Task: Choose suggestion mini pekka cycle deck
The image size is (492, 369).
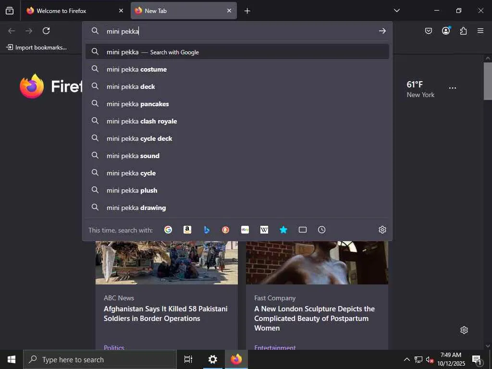Action: pos(237,138)
